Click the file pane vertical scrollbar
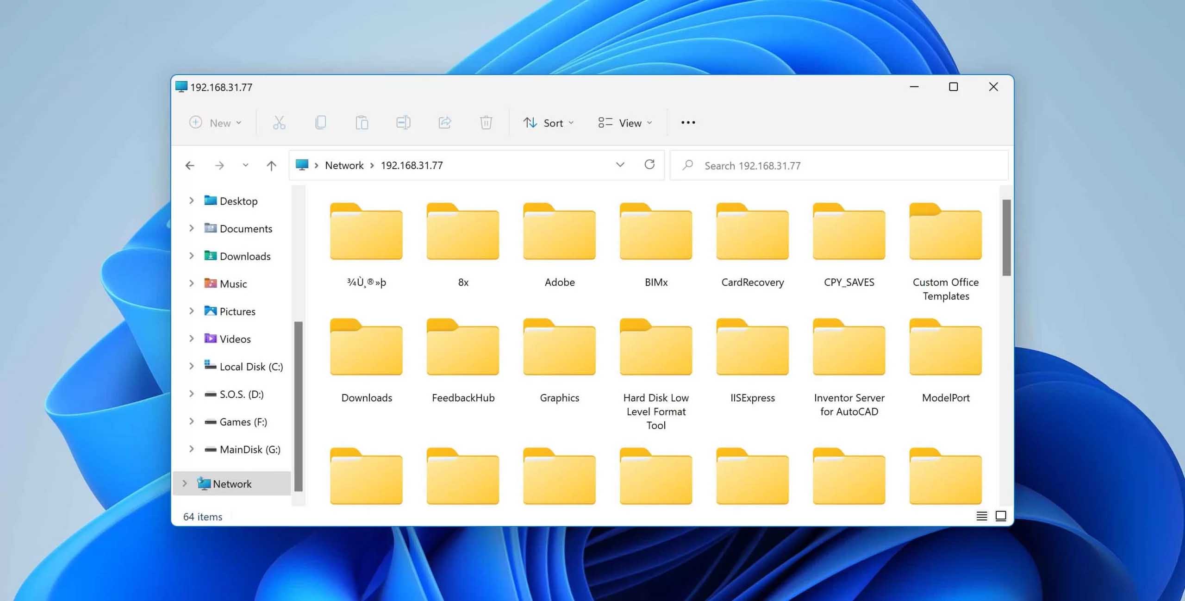Image resolution: width=1185 pixels, height=601 pixels. [1006, 238]
